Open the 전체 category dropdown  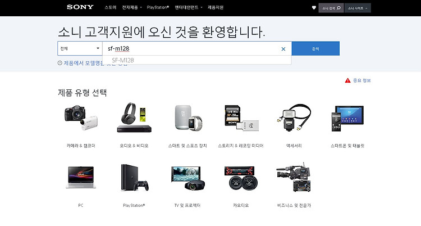80,48
